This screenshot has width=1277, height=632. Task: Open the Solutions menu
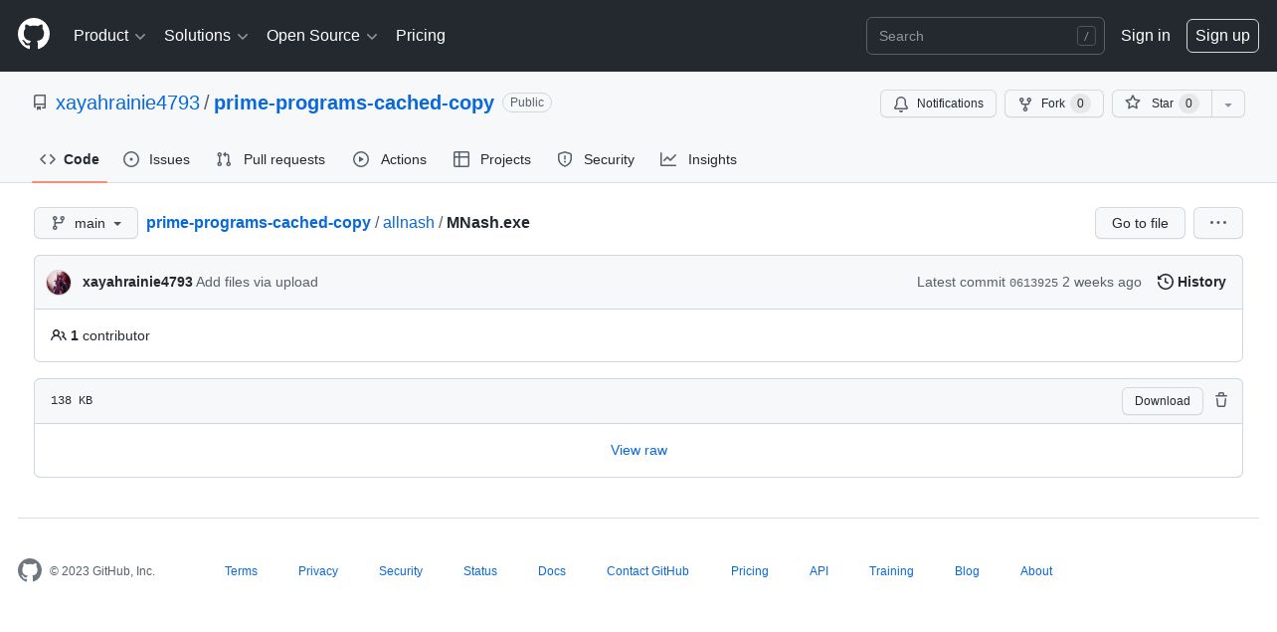[206, 36]
